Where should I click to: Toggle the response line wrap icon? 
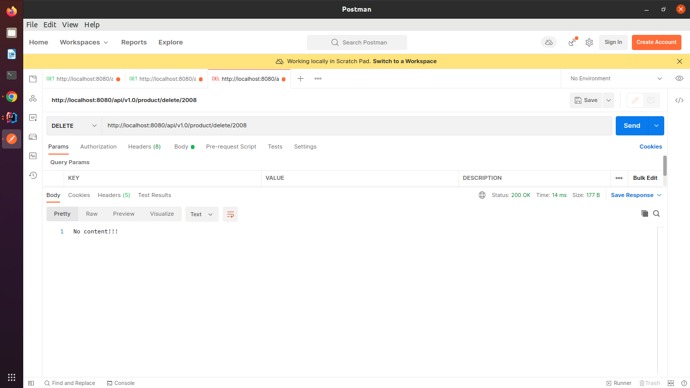pos(230,214)
